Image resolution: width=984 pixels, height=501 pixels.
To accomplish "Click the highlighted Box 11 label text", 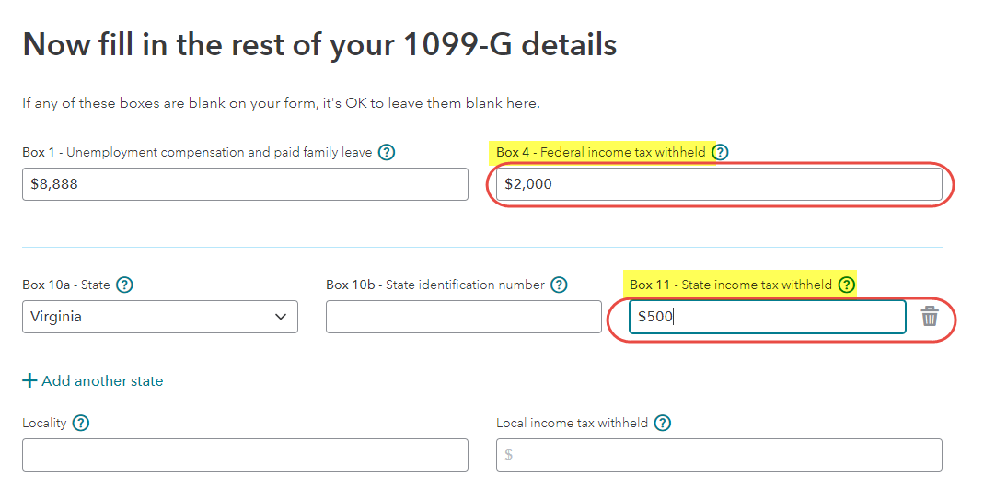I will [x=731, y=285].
